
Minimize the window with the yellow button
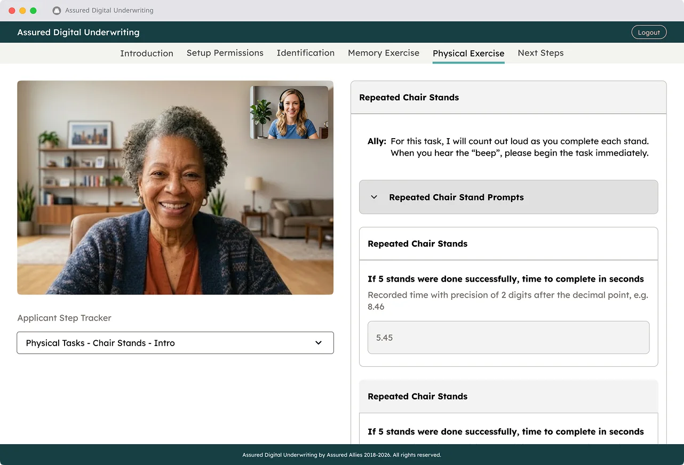(22, 11)
